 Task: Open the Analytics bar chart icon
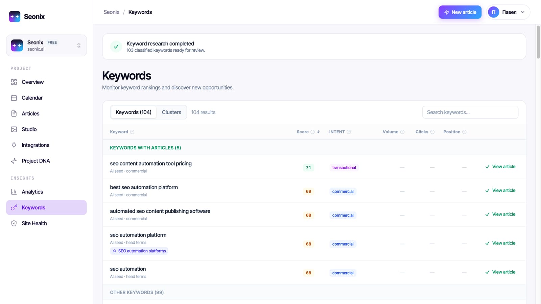coord(14,192)
